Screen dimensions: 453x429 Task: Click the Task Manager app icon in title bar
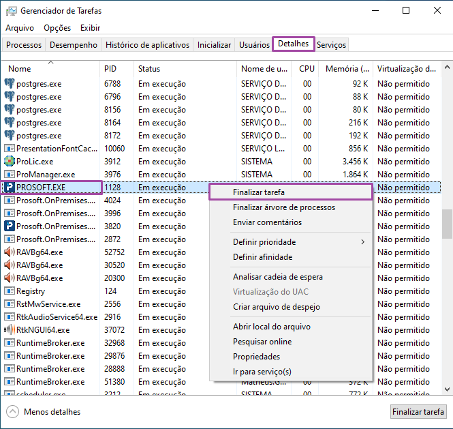12,11
